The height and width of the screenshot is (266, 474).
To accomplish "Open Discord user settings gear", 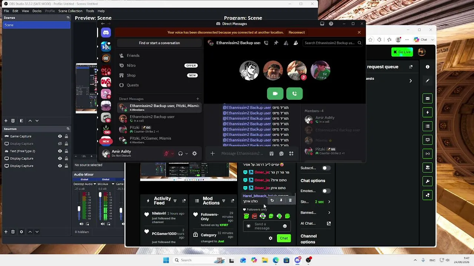I will [x=194, y=153].
